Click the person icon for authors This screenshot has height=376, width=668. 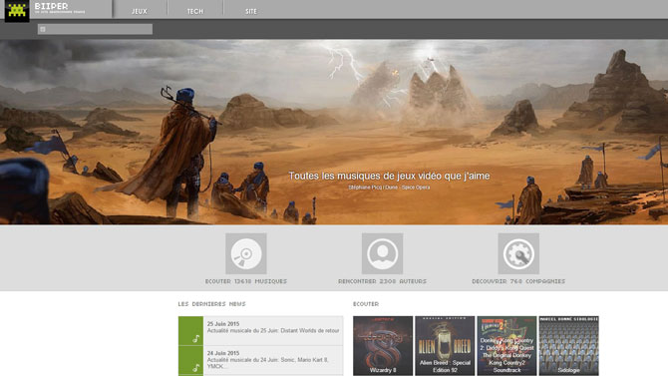382,253
